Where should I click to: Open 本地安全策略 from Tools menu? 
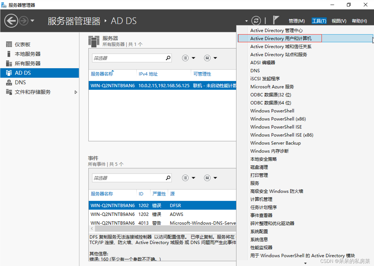click(x=263, y=159)
